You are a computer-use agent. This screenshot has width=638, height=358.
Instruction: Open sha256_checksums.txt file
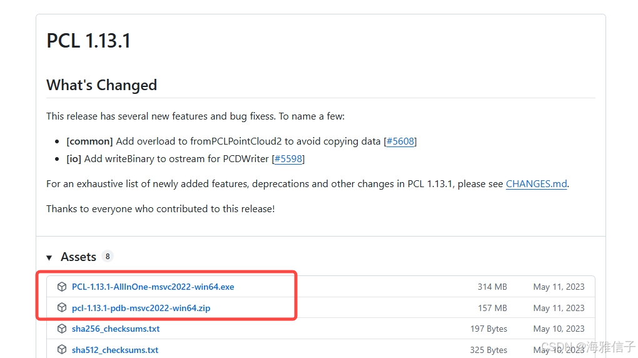point(116,329)
